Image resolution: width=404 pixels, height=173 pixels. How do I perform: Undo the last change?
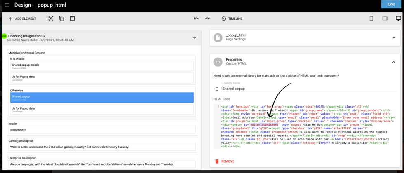(x=196, y=19)
